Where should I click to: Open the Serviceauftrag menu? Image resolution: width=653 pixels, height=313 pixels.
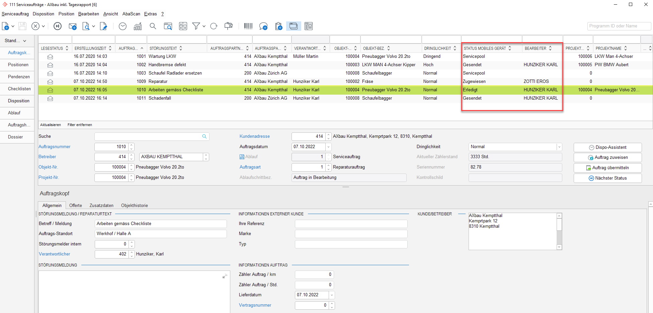pos(15,14)
